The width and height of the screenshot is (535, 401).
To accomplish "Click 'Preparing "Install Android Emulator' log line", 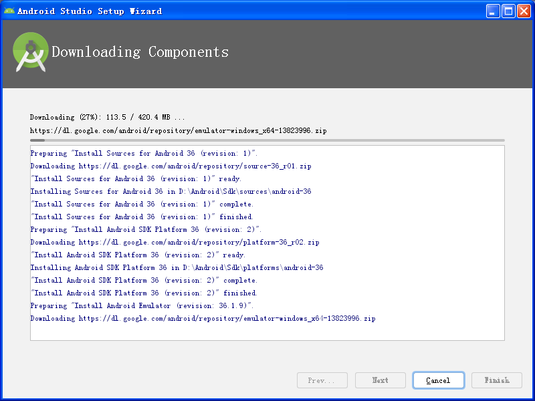I will 142,306.
